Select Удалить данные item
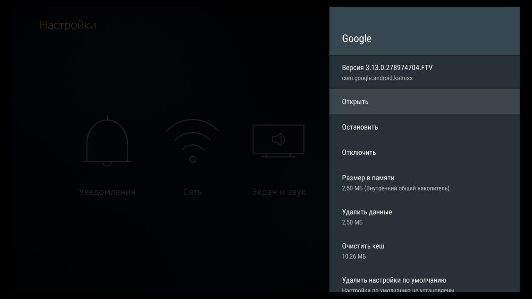The image size is (532, 299). pos(424,217)
